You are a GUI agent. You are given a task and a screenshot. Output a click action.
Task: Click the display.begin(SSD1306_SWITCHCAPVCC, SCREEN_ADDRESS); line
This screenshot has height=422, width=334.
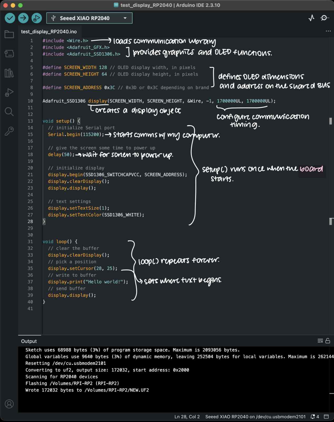tap(117, 175)
